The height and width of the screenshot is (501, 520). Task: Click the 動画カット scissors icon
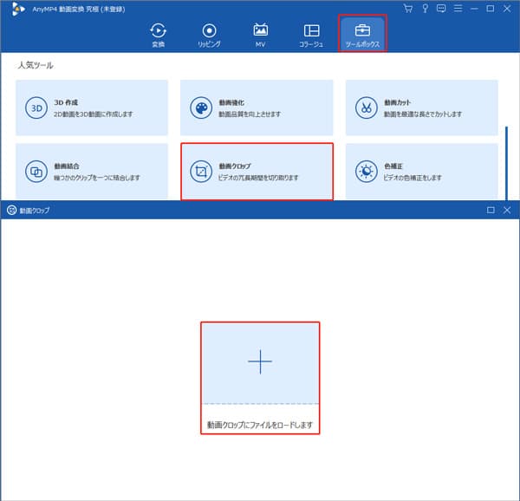pos(366,108)
